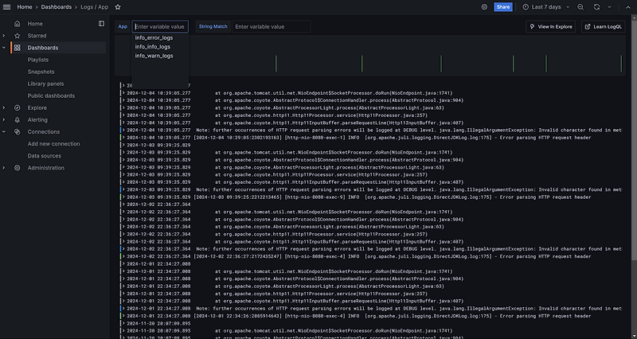This screenshot has width=637, height=339.
Task: Refresh the dashboard
Action: click(596, 7)
